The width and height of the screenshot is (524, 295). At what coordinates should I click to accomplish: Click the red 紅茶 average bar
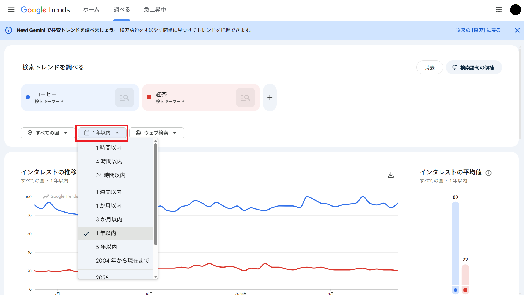point(465,275)
